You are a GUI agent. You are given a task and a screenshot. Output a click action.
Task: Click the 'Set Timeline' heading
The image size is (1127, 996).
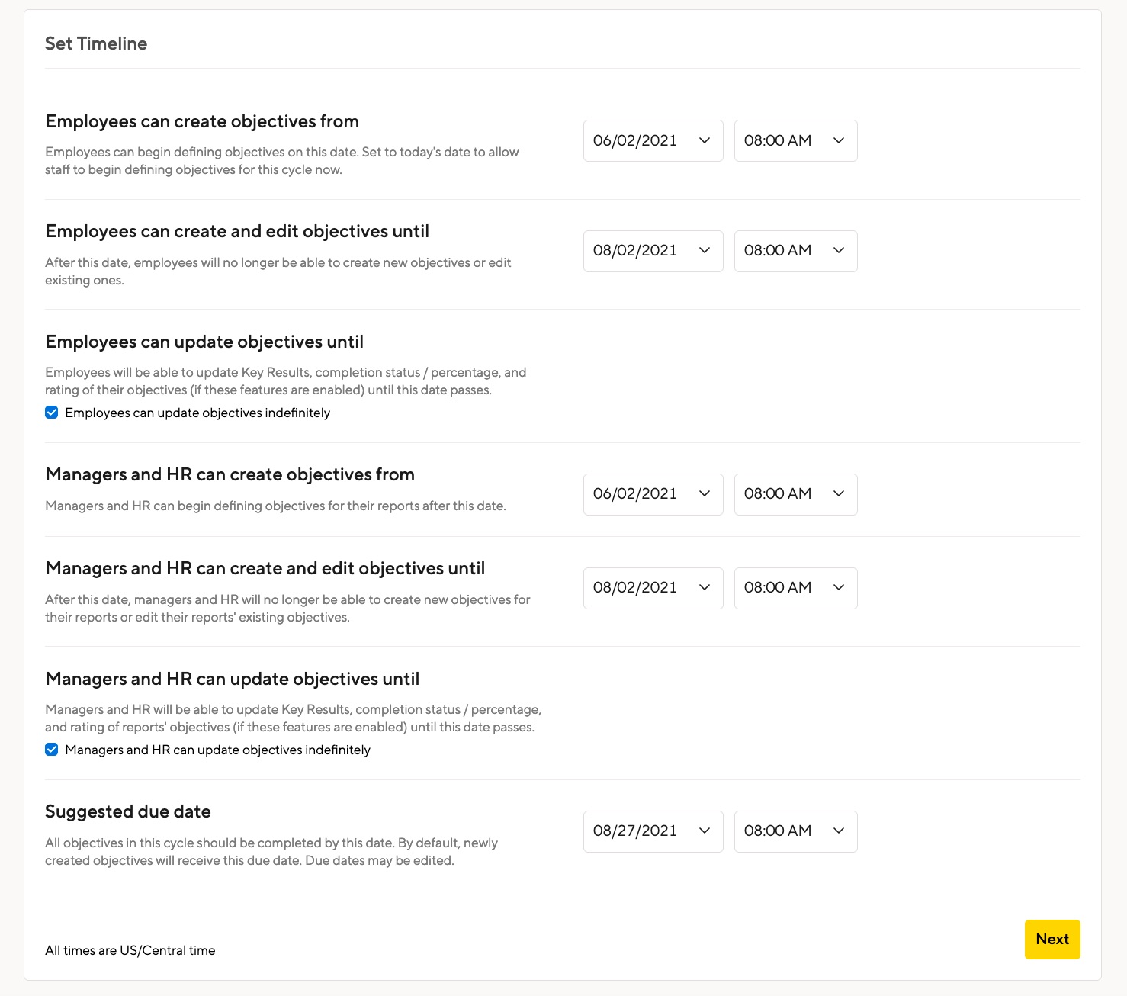pyautogui.click(x=96, y=43)
